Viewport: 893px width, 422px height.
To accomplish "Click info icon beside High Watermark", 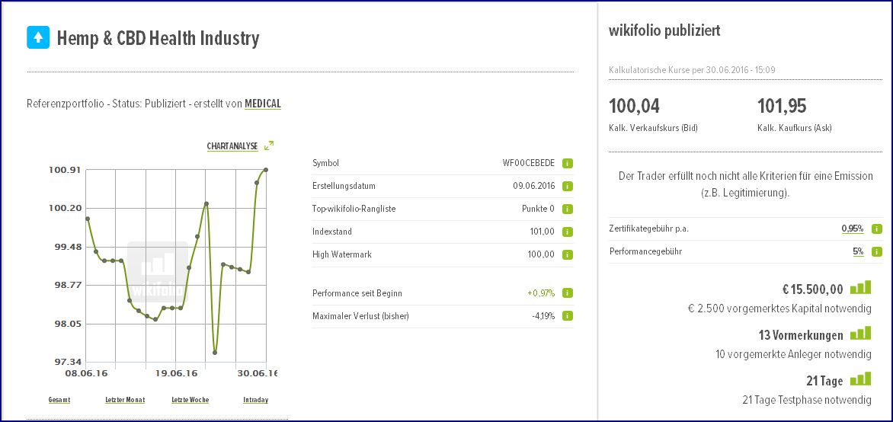I will pos(567,254).
